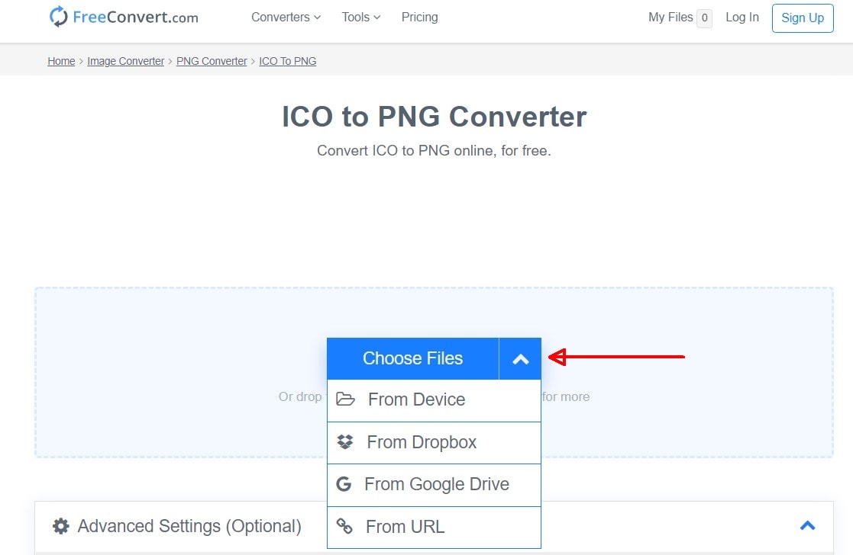Click the Google G logo icon
This screenshot has width=853, height=555.
[x=344, y=484]
